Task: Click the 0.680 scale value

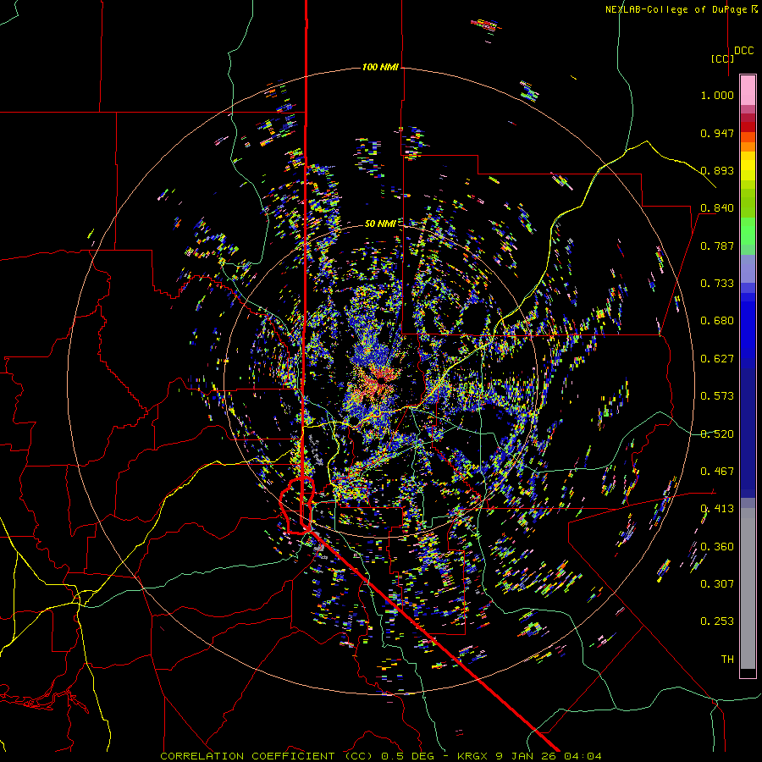Action: point(717,321)
